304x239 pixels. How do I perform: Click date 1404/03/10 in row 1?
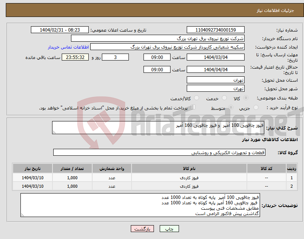coord(32,178)
